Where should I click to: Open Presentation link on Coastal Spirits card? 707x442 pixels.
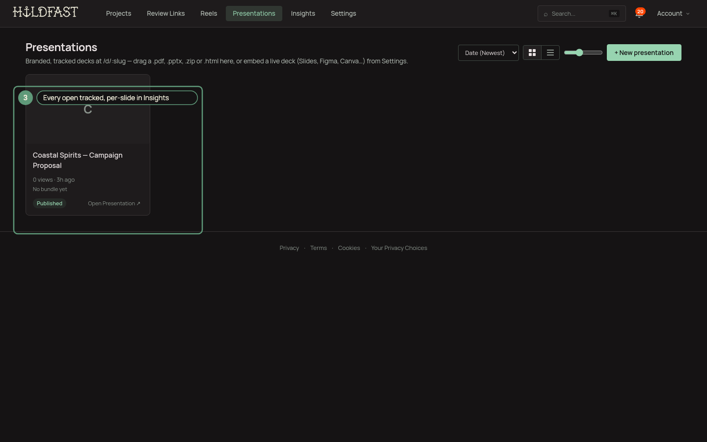point(114,203)
